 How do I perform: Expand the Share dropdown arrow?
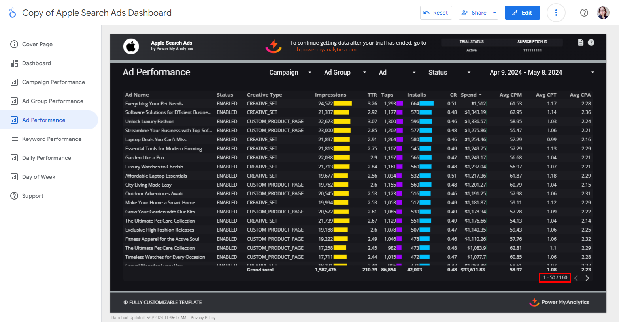pyautogui.click(x=494, y=13)
